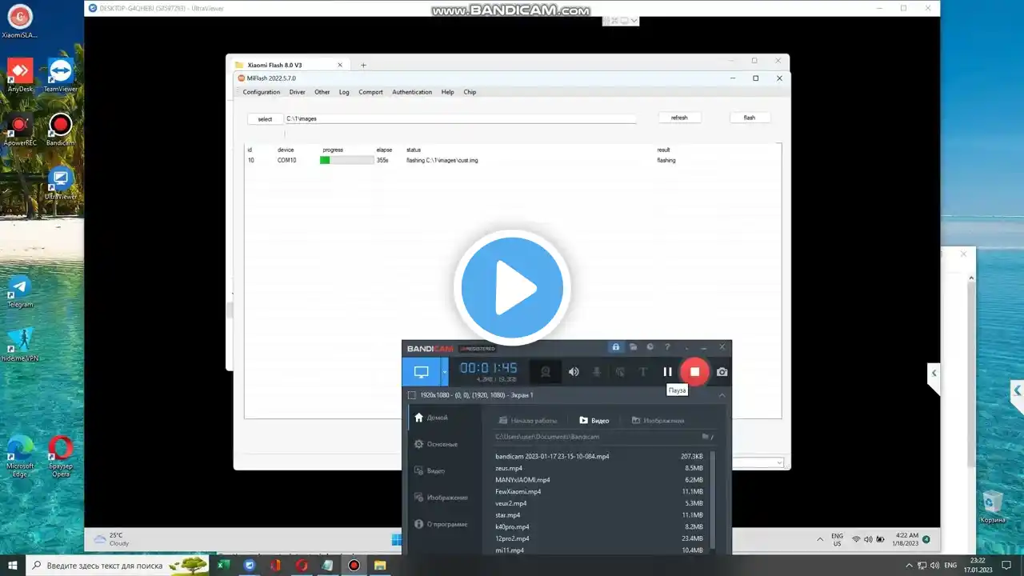
Task: Pause the Bandicam recording
Action: [667, 372]
